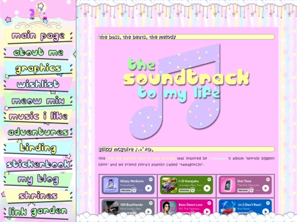Play the Dial Tone track
This screenshot has width=297, height=222.
(266, 188)
